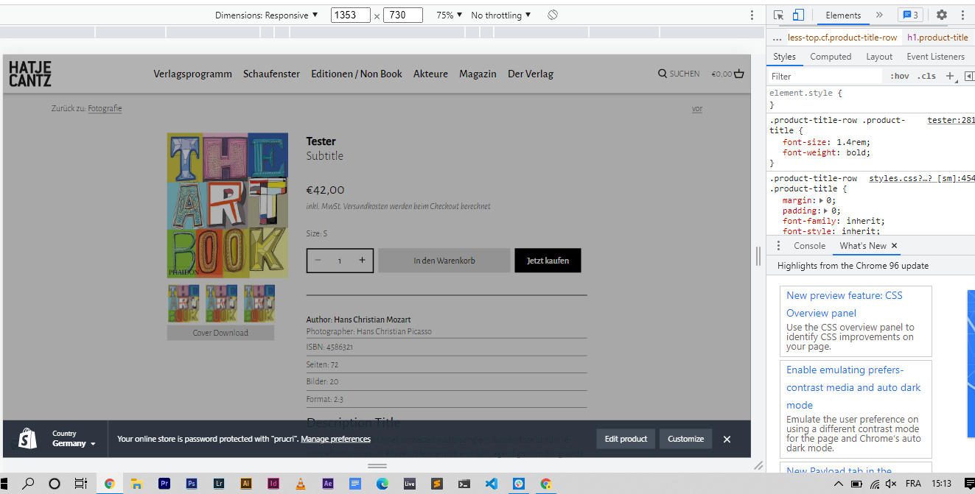Open the shopping cart basket icon

[738, 74]
